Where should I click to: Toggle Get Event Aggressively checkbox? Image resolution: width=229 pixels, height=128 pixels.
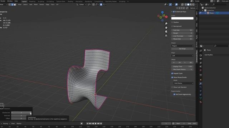[x=174, y=94]
